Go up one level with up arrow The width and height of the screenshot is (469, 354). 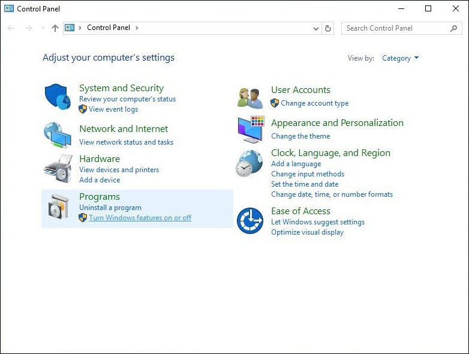[x=55, y=28]
